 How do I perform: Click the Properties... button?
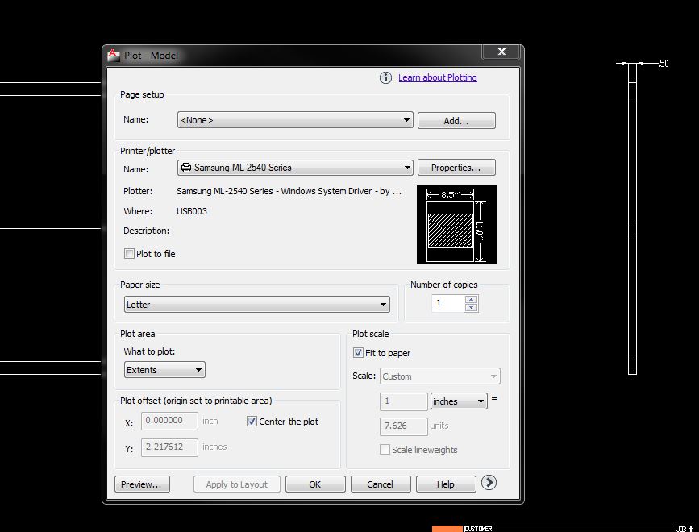click(x=456, y=168)
